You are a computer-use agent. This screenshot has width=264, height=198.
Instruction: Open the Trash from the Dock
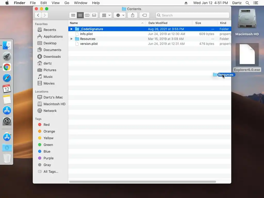click(x=7, y=158)
